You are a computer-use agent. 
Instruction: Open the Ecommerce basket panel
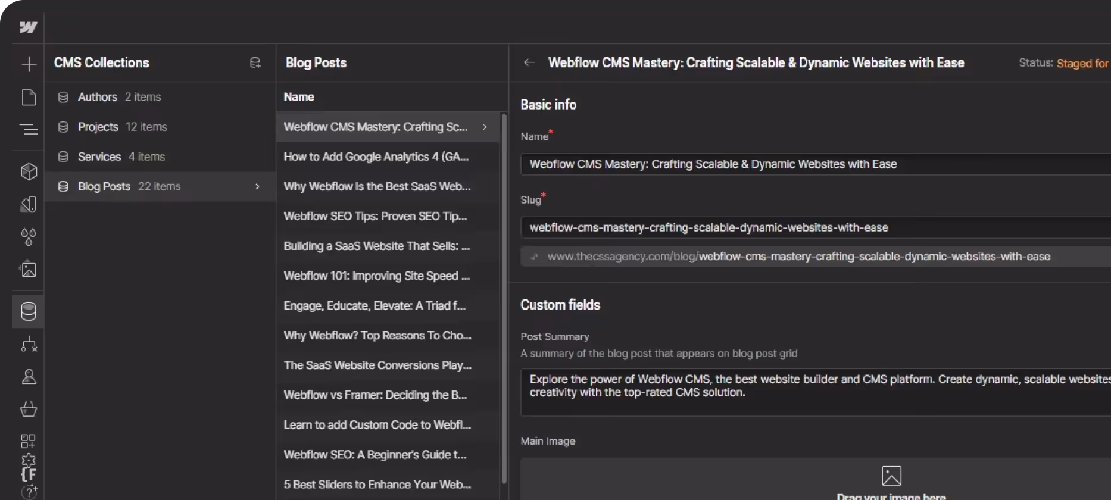click(29, 409)
